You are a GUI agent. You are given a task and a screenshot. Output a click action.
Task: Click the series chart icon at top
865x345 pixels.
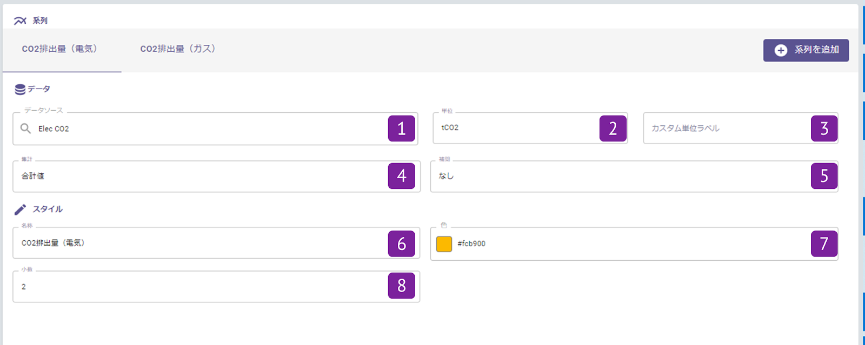(x=20, y=21)
